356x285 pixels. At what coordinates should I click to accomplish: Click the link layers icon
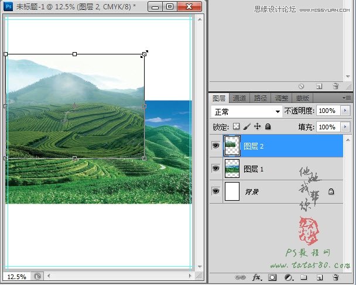[x=240, y=277]
